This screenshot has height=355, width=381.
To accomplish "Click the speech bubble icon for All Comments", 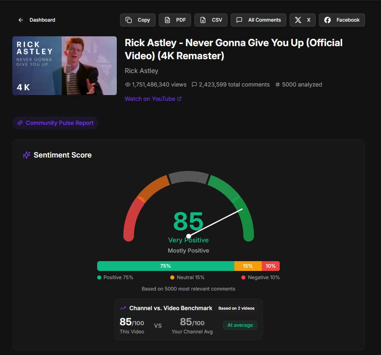I will pos(239,20).
